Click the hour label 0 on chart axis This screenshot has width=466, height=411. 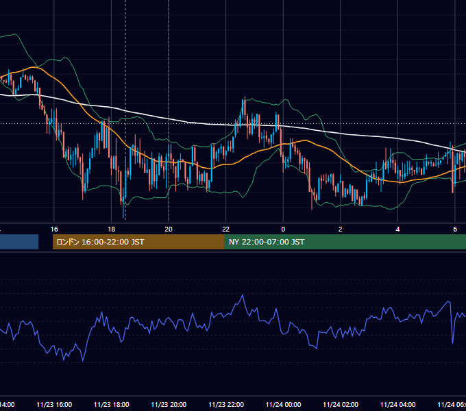point(283,229)
